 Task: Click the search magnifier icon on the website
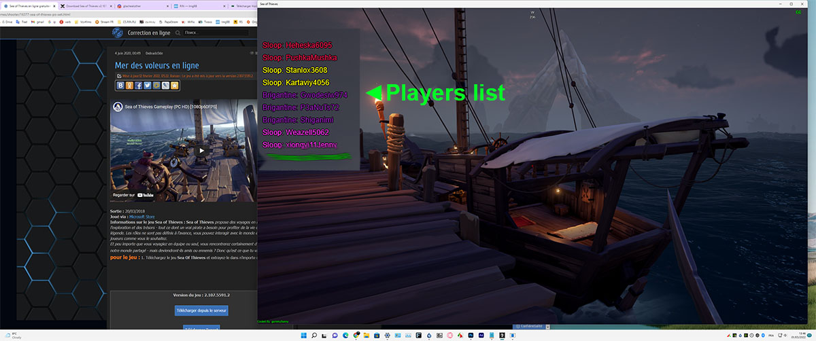(x=177, y=33)
